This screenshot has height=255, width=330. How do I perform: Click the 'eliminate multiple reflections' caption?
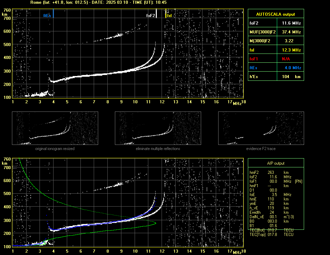point(158,149)
